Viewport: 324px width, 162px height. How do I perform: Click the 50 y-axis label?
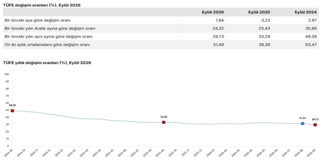click(7, 110)
